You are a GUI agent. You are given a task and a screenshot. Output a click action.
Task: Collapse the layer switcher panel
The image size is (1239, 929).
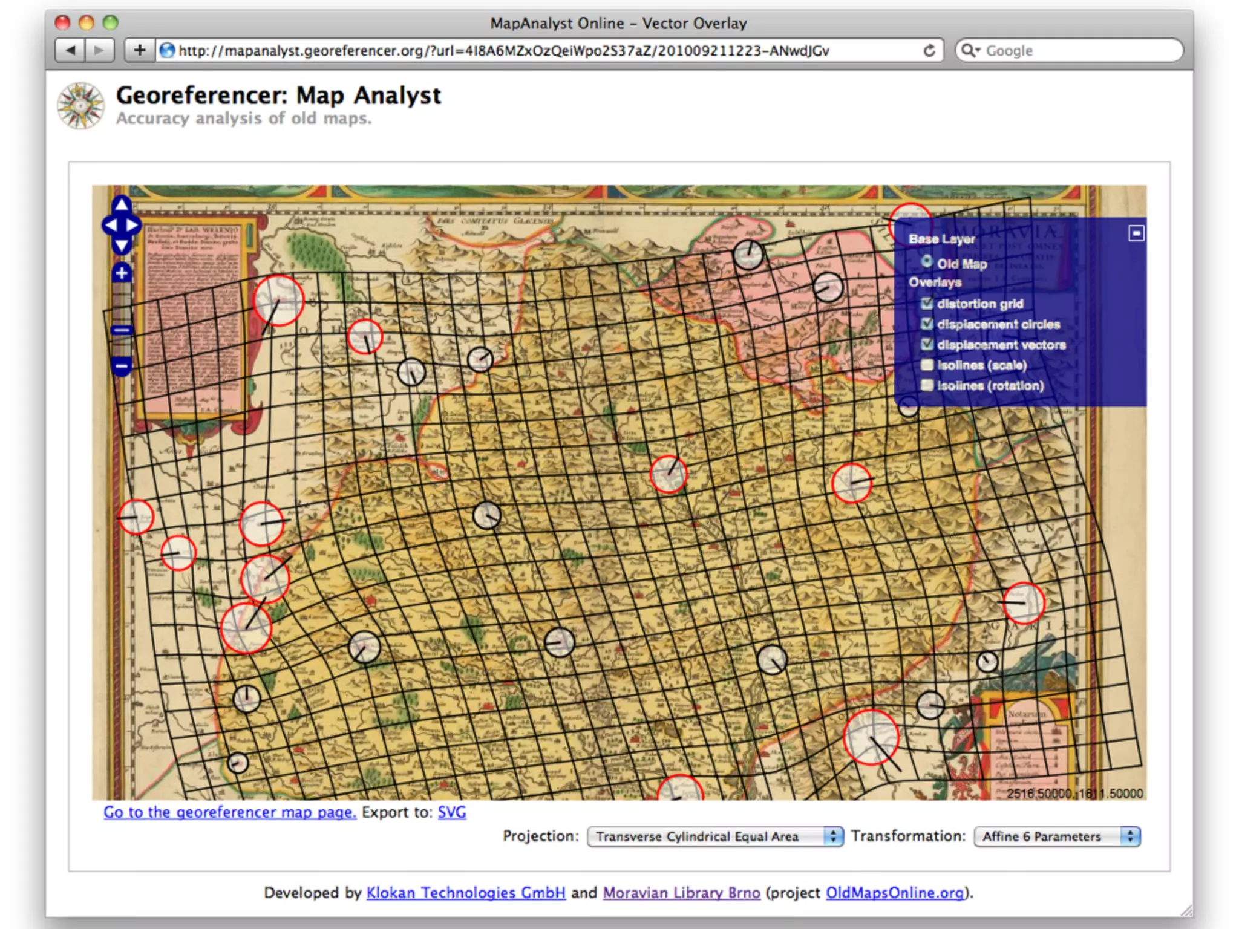(1136, 233)
